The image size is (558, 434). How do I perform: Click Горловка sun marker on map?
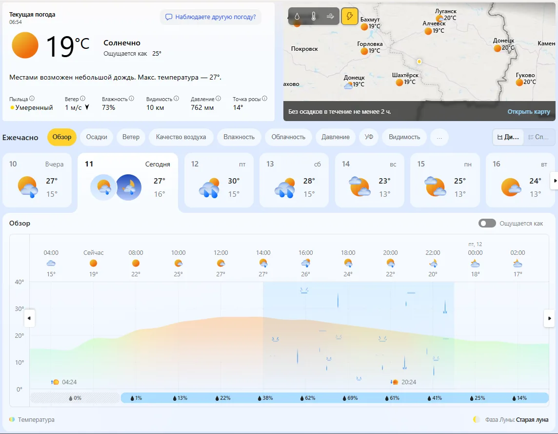coord(364,51)
